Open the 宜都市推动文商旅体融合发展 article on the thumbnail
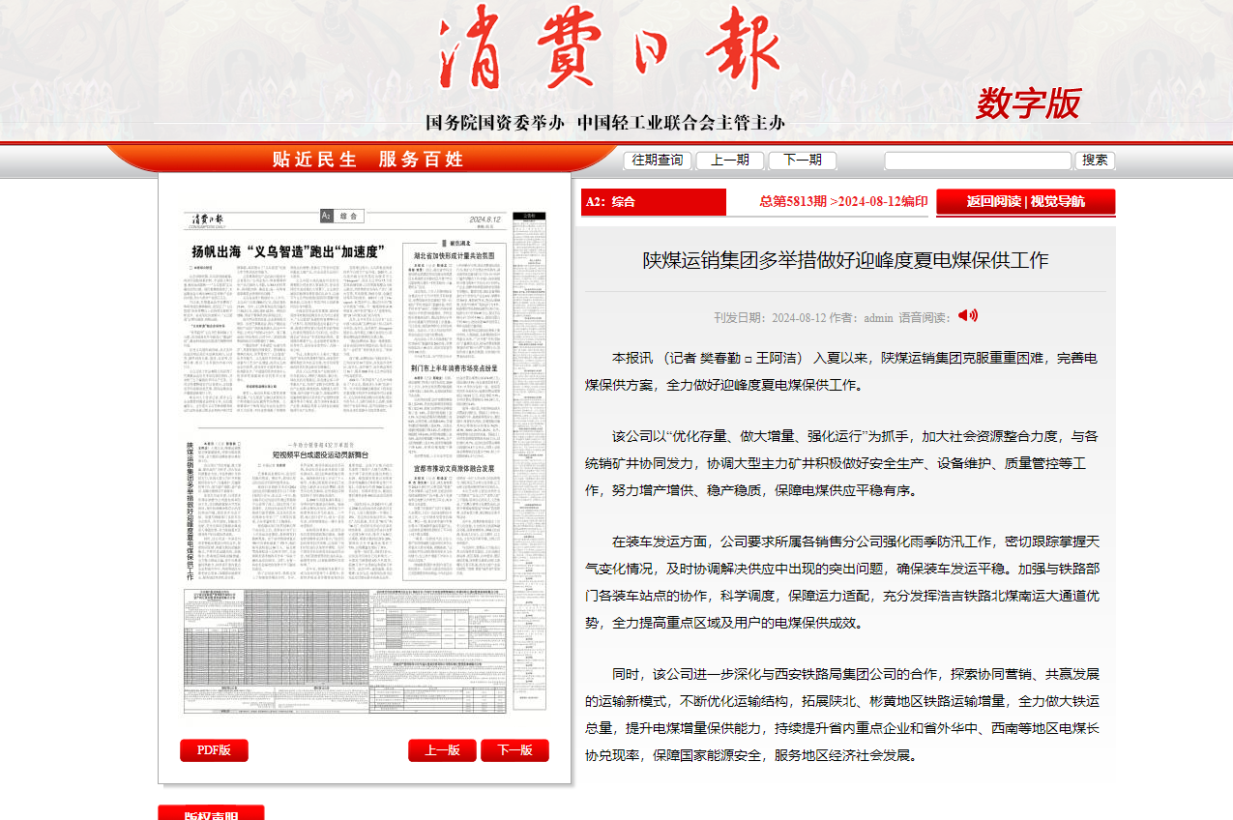Image resolution: width=1233 pixels, height=820 pixels. point(455,468)
